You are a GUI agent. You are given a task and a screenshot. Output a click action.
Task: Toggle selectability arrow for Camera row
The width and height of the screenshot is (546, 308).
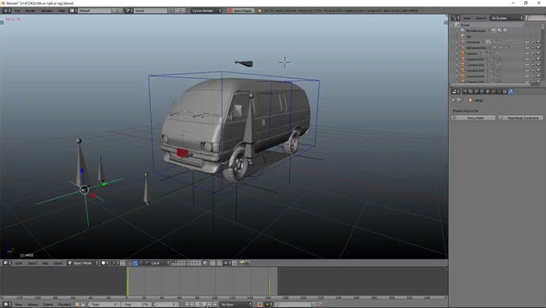(533, 54)
